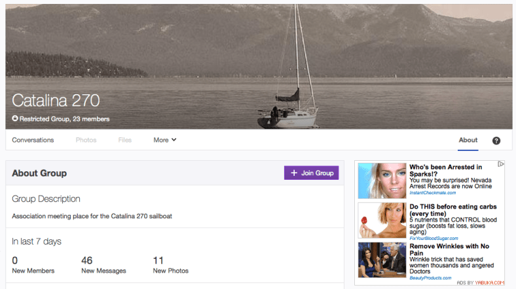
Task: Click "Who's been Arrested in Sparks!?" headline
Action: [x=446, y=171]
